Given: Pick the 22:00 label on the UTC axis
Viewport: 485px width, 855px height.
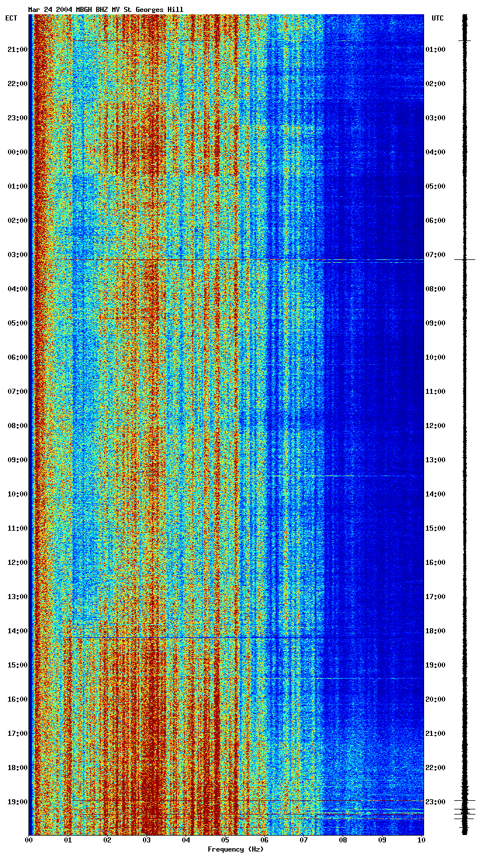Looking at the screenshot, I should (x=435, y=768).
